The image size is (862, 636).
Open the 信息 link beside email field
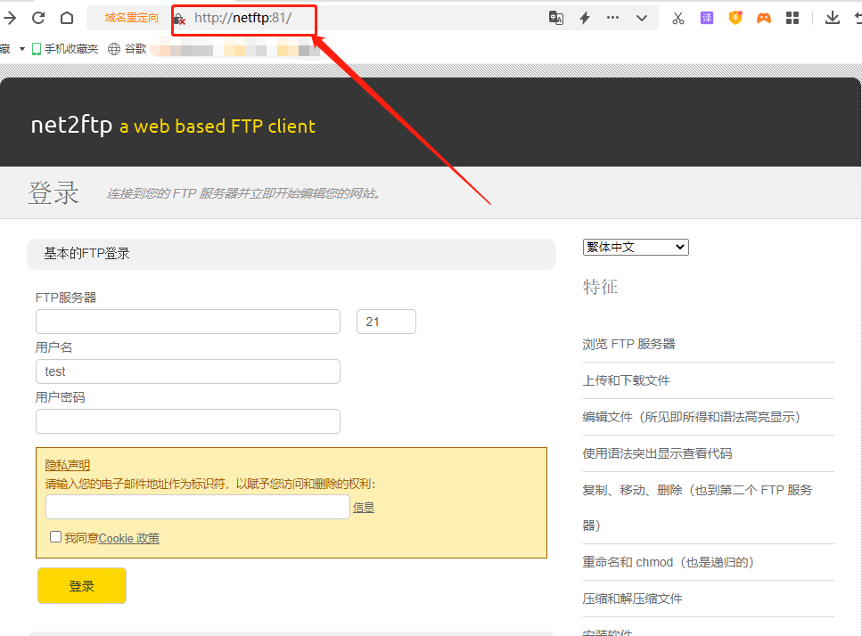[364, 508]
